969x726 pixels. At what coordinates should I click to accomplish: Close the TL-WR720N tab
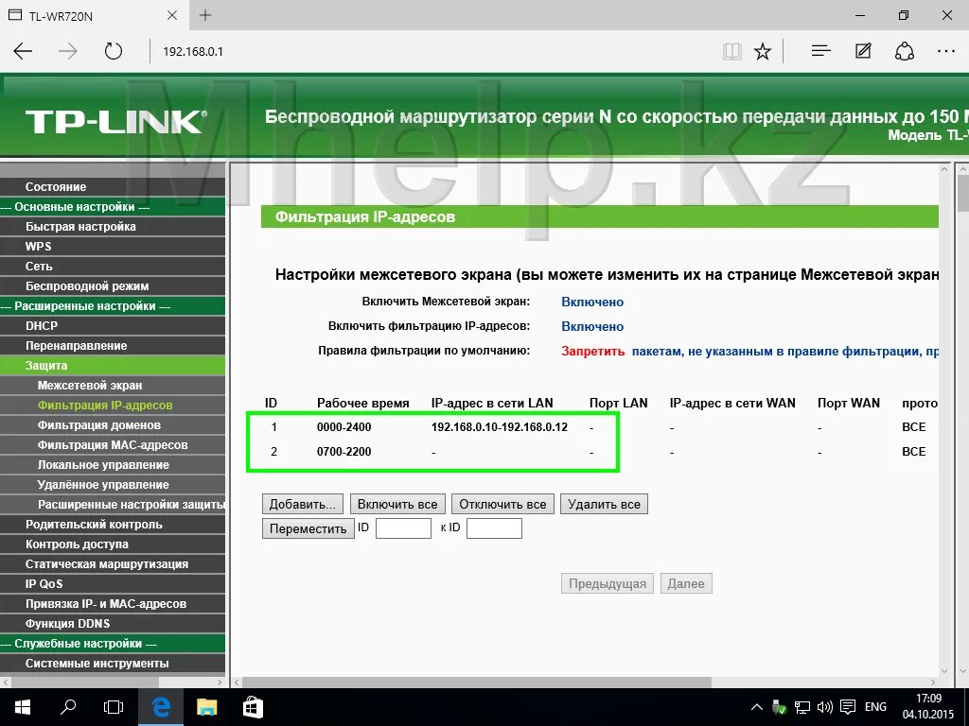pos(172,15)
